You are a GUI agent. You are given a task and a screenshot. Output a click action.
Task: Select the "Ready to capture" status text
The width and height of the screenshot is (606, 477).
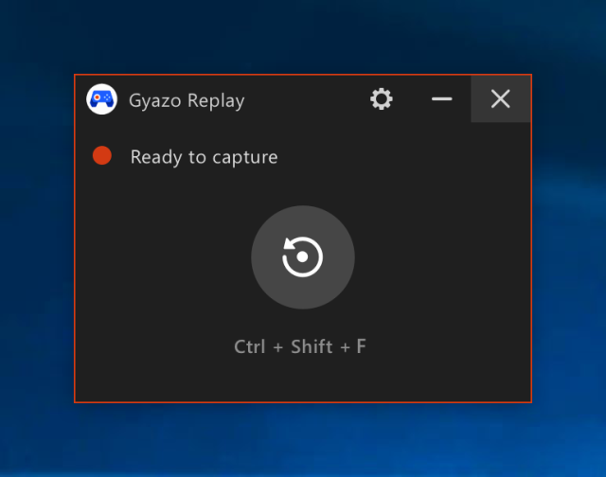tap(204, 157)
